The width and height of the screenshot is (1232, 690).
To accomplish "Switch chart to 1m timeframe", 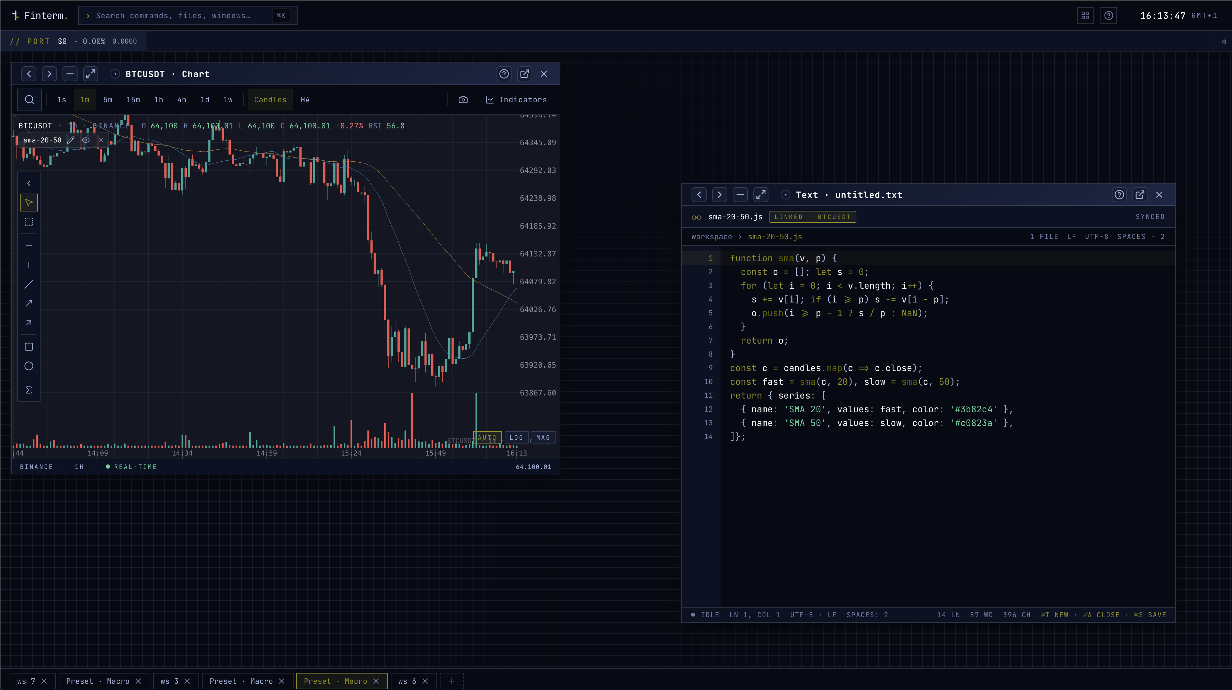I will pyautogui.click(x=85, y=100).
